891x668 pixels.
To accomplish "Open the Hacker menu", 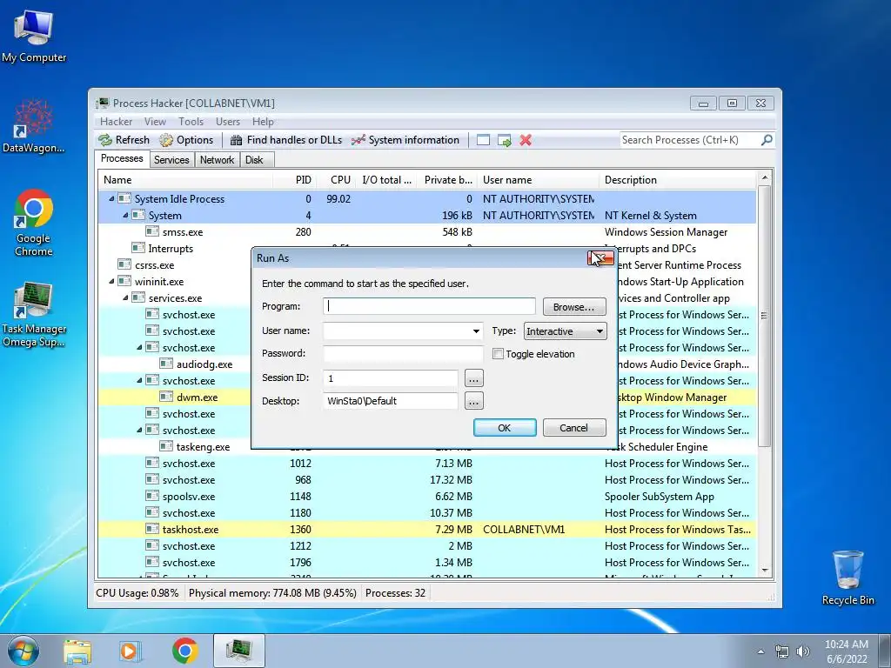I will point(116,122).
